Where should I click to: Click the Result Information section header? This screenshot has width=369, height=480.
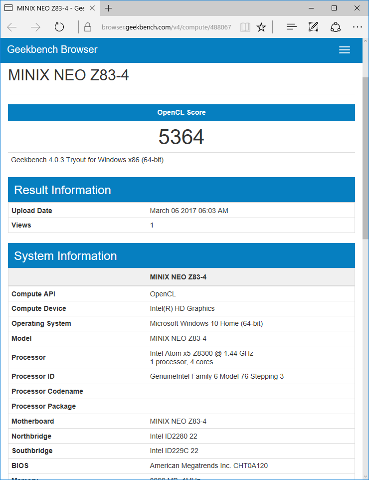pyautogui.click(x=182, y=190)
